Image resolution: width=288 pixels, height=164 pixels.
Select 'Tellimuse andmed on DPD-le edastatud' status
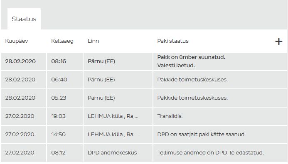[x=210, y=153]
